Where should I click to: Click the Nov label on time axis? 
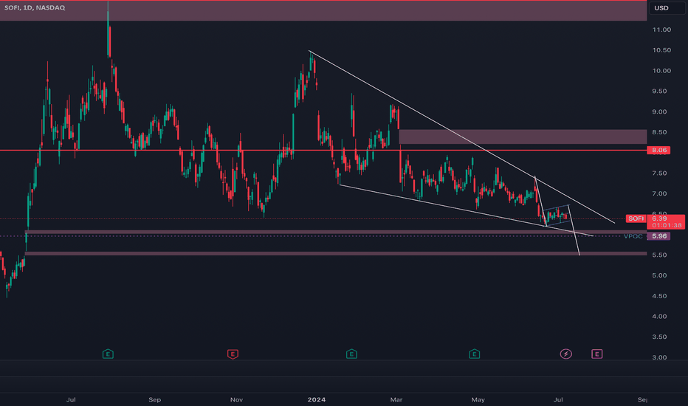click(x=236, y=399)
